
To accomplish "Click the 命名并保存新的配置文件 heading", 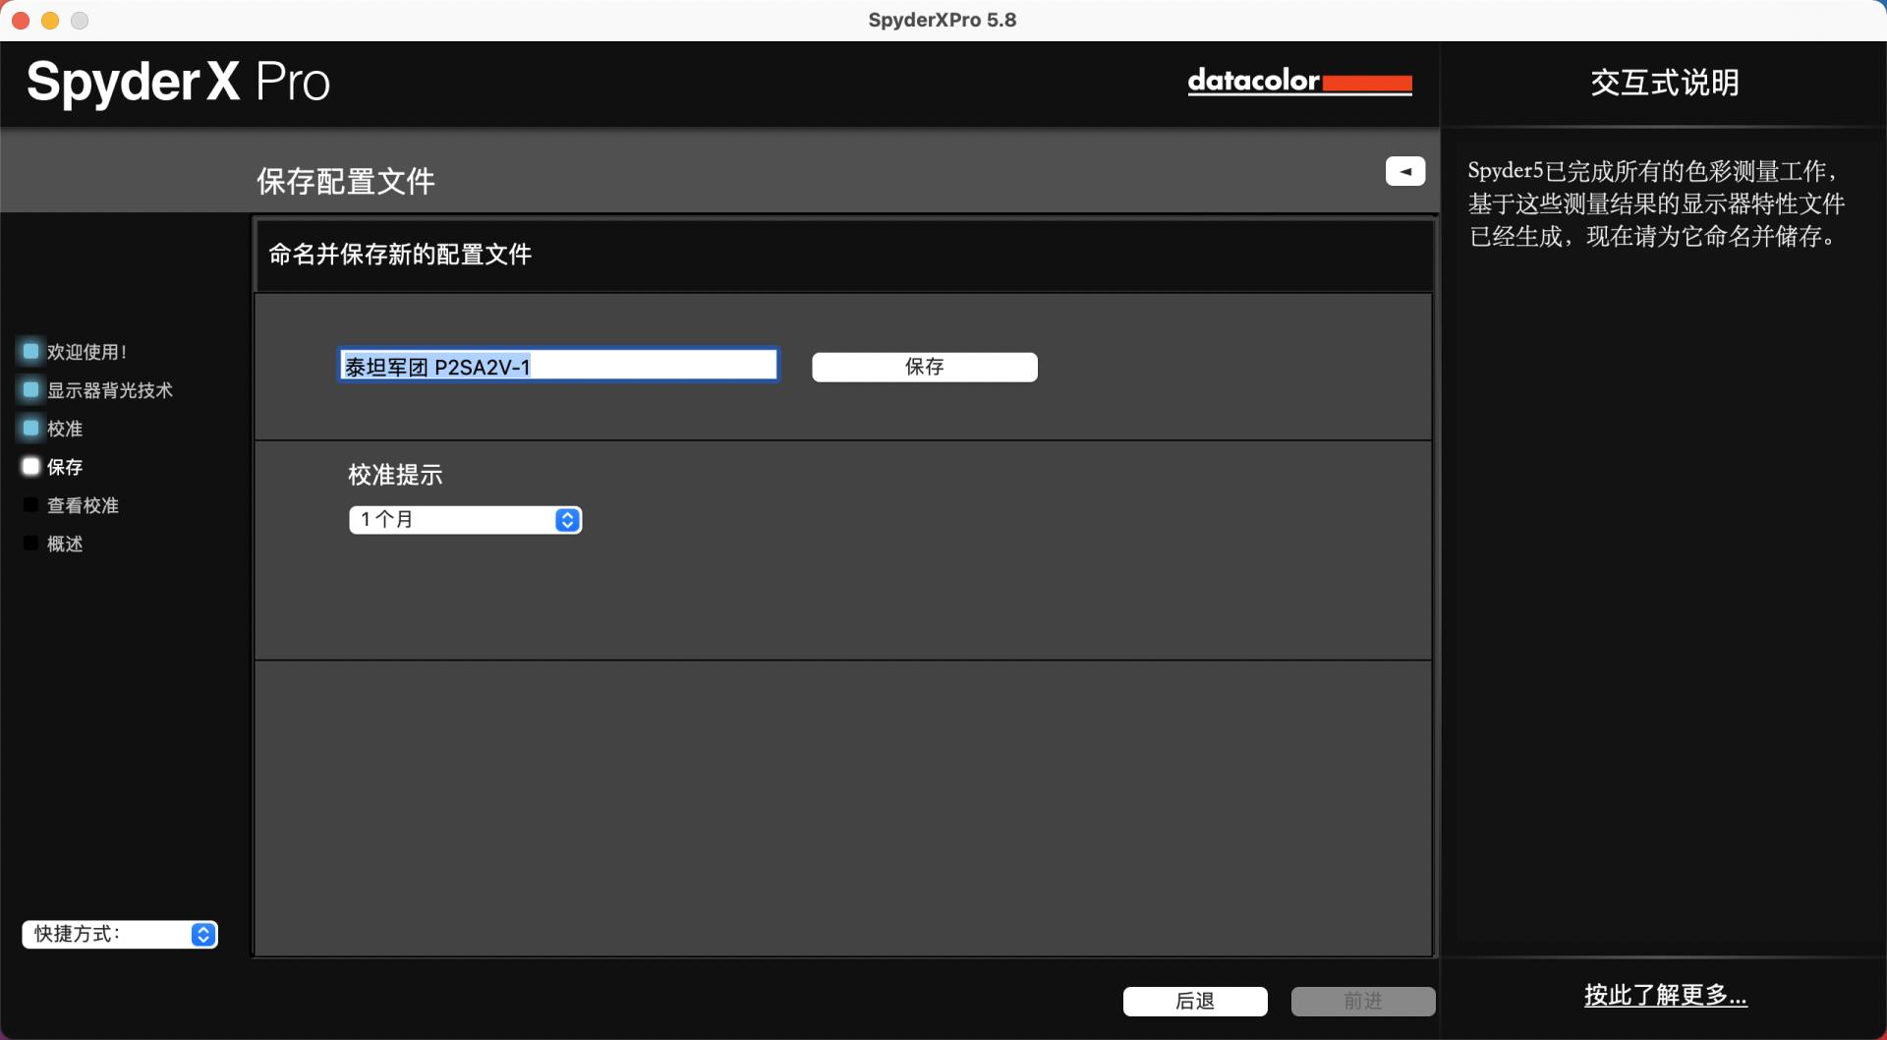I will pyautogui.click(x=400, y=255).
